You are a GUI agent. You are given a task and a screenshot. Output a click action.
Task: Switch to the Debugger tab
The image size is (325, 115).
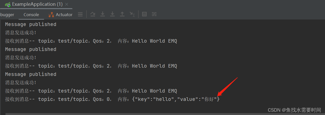pyautogui.click(x=7, y=15)
